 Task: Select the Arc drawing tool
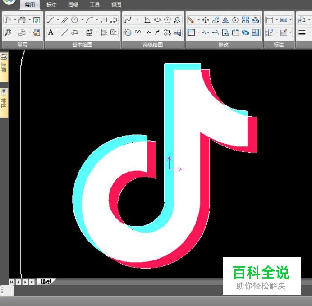point(89,20)
